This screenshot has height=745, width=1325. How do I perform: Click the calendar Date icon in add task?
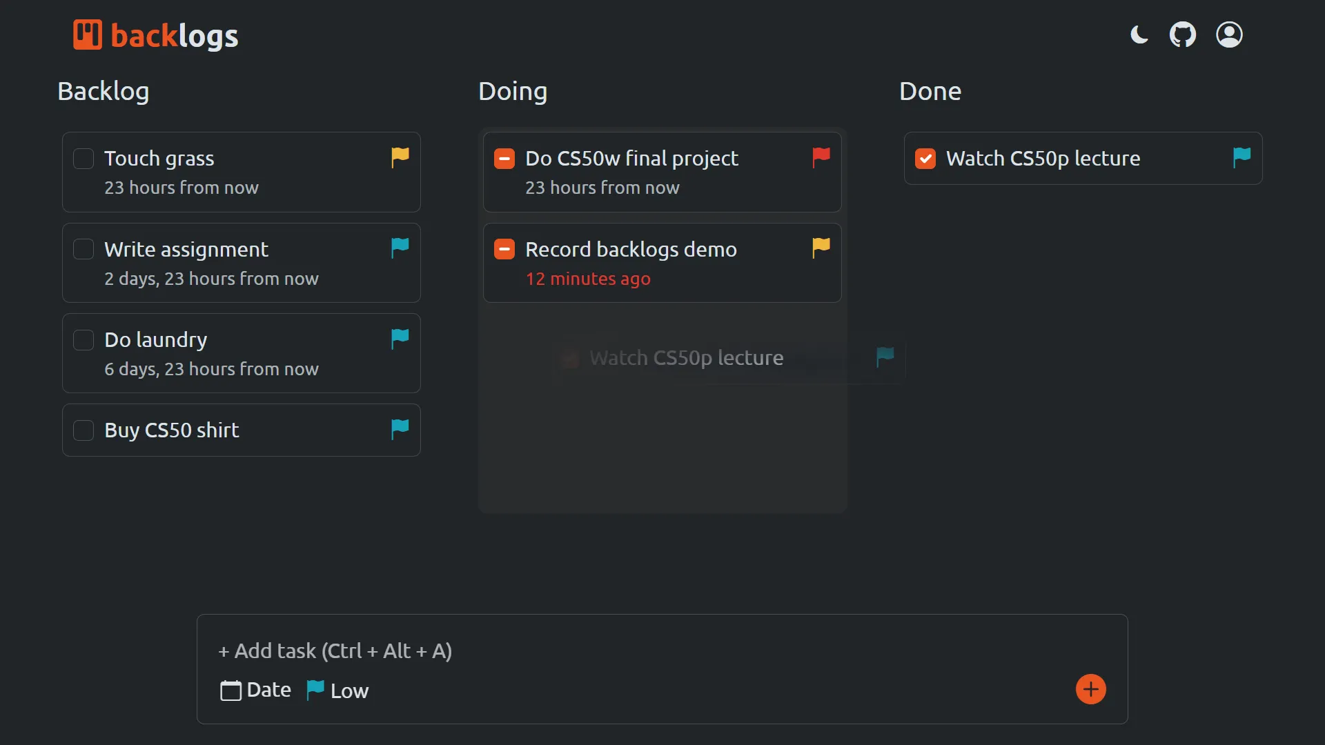[230, 690]
